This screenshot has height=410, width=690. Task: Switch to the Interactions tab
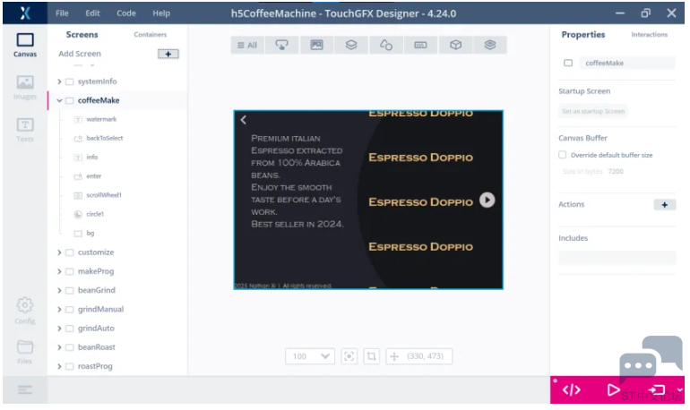click(649, 35)
